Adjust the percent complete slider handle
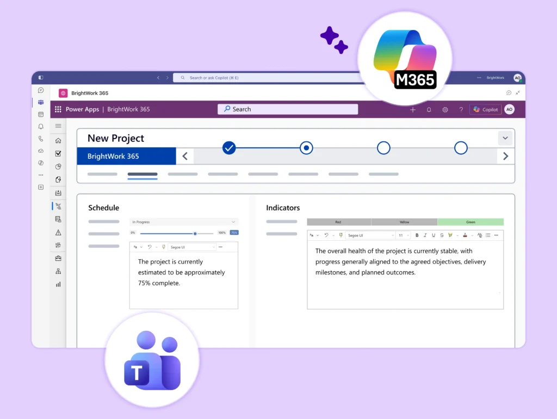The height and width of the screenshot is (419, 557). click(x=195, y=234)
